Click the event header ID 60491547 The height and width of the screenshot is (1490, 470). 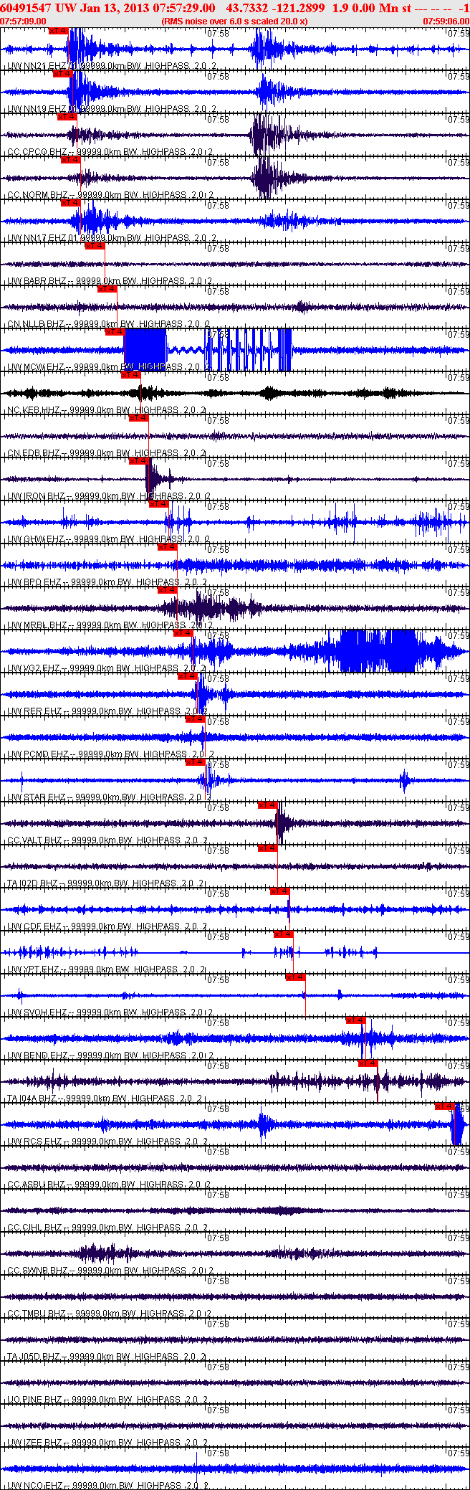pos(26,7)
